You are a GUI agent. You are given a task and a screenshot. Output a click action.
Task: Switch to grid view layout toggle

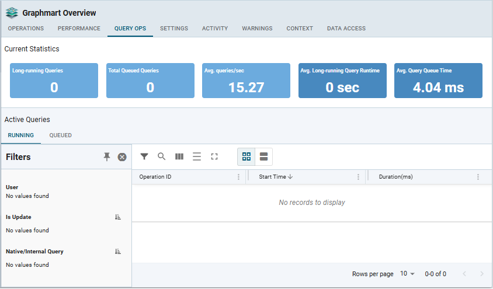click(246, 156)
